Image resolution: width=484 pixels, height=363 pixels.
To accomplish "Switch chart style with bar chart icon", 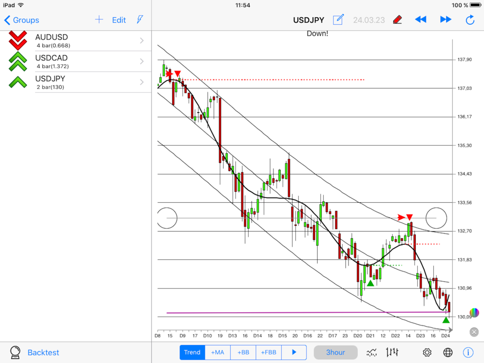I will [392, 352].
